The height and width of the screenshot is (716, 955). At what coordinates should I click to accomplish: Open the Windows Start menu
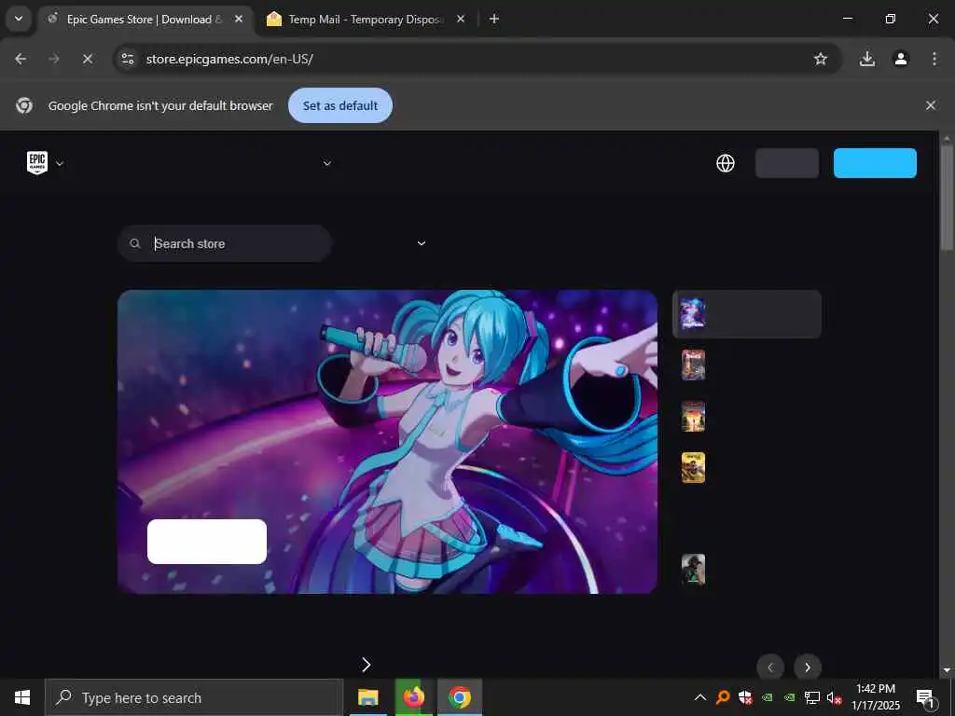[22, 697]
